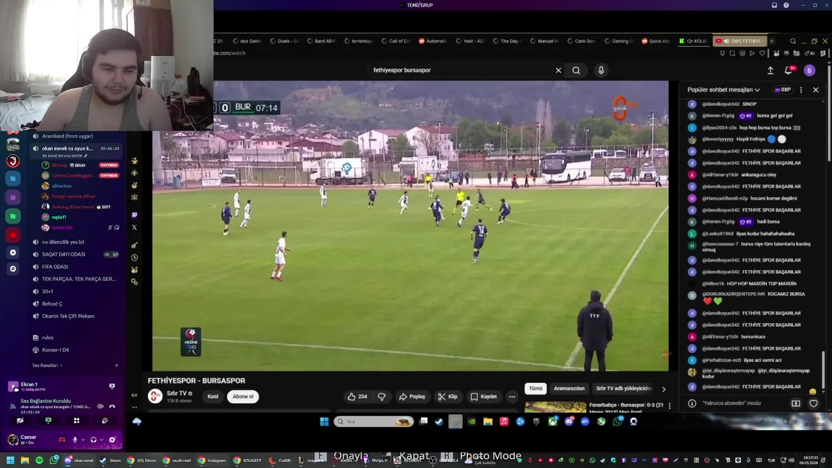
Task: Open the YouTube upload icon
Action: (x=770, y=70)
